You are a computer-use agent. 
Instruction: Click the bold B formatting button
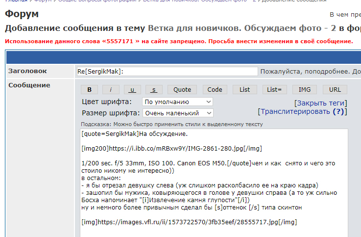(x=90, y=89)
